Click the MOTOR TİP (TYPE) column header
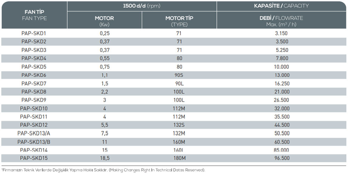Viewport: 348px width, 174px height. (179, 21)
